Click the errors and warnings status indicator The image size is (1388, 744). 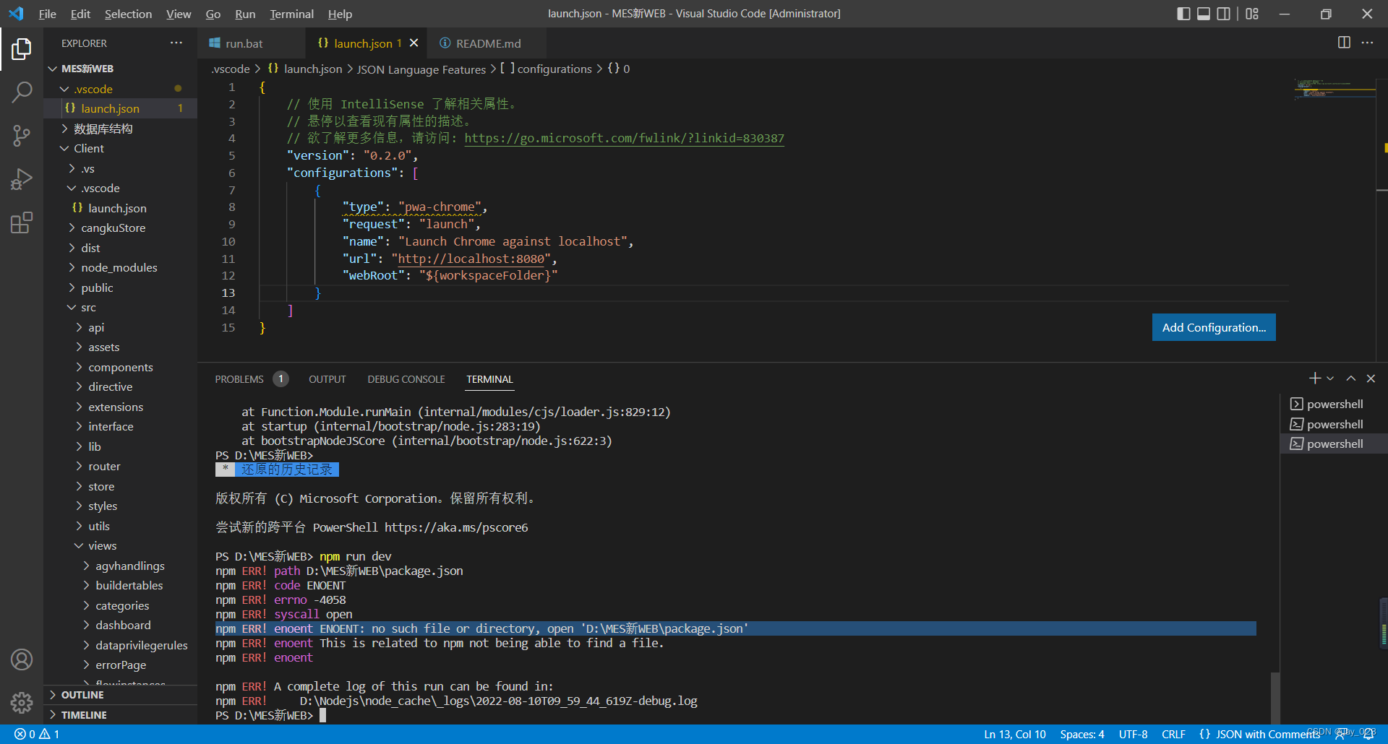(x=37, y=734)
